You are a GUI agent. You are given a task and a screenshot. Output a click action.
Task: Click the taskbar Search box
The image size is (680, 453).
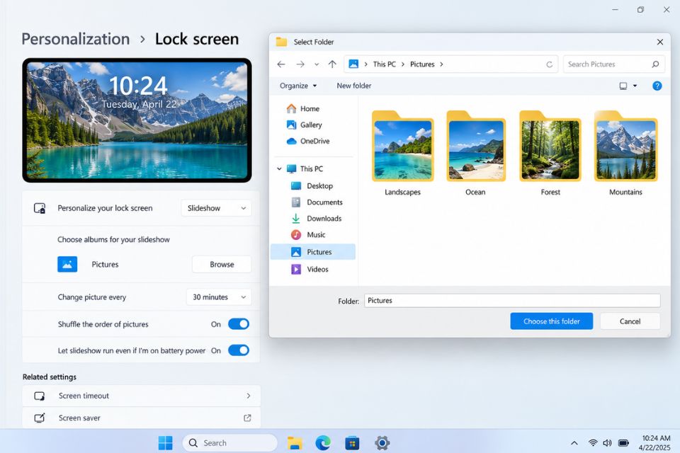(229, 442)
